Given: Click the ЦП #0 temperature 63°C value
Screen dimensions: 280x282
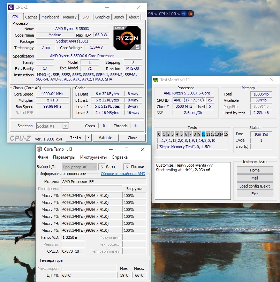Looking at the screenshot, I should 89,275.
